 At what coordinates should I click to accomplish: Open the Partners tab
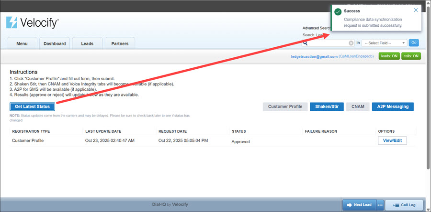pyautogui.click(x=120, y=43)
